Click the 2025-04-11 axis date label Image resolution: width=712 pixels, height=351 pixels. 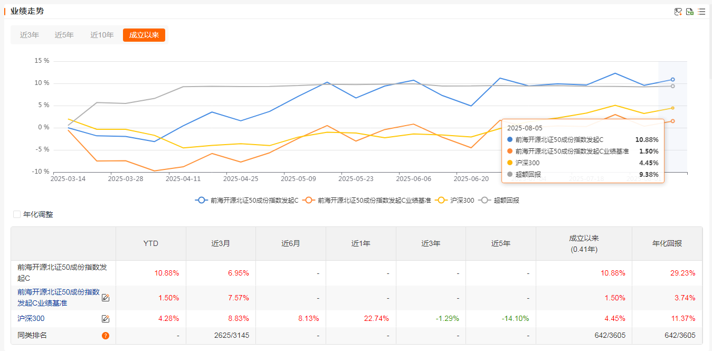(183, 179)
